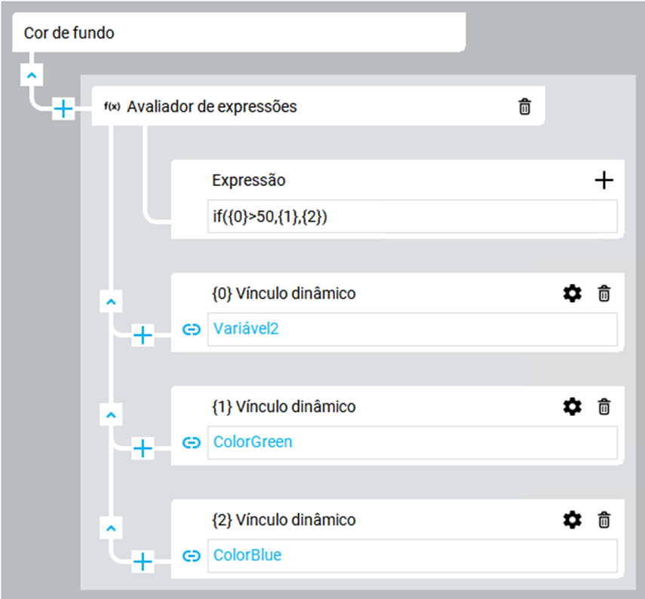Collapse the {0} Vínculo dinâmico branch

[111, 301]
